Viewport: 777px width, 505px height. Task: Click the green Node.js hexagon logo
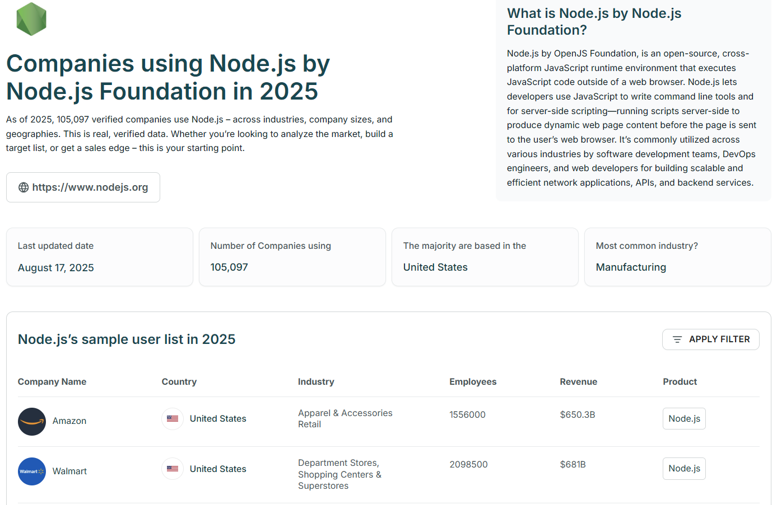click(x=31, y=18)
